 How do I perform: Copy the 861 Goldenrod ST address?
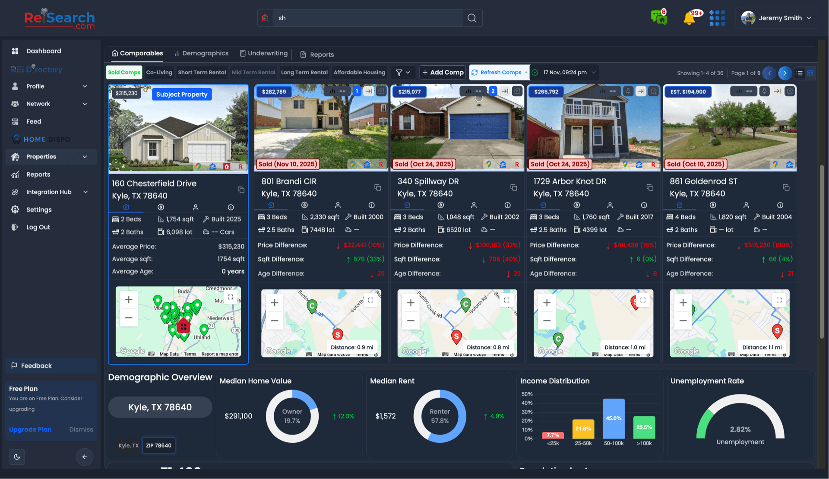(786, 187)
